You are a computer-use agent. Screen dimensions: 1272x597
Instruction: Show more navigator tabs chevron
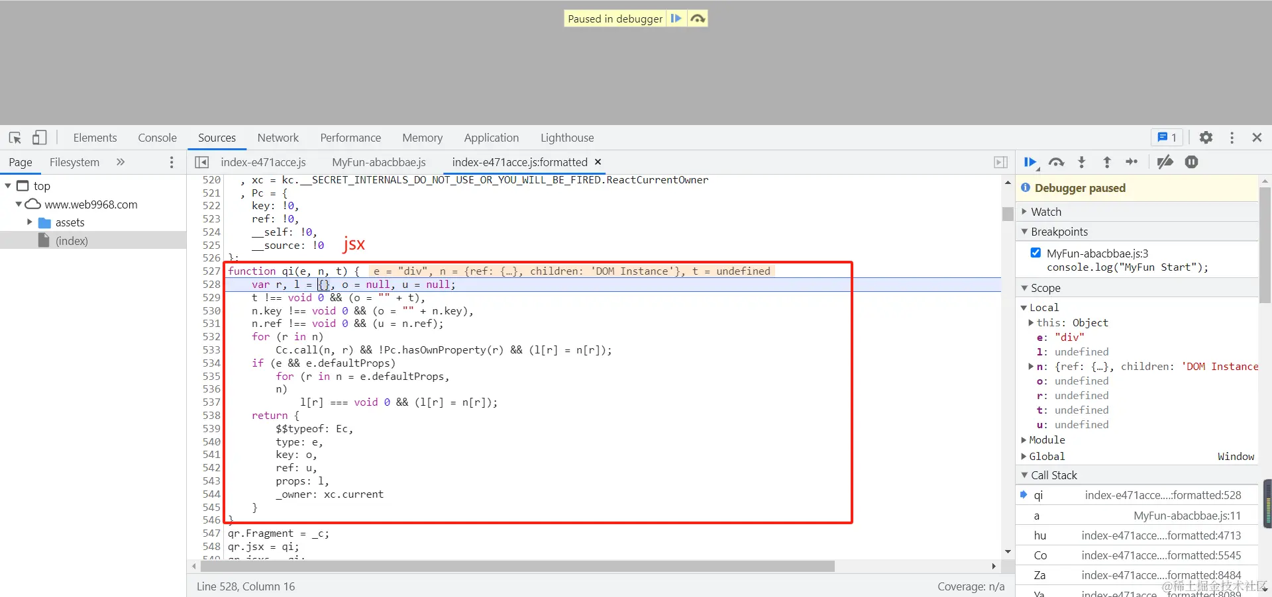click(x=121, y=162)
